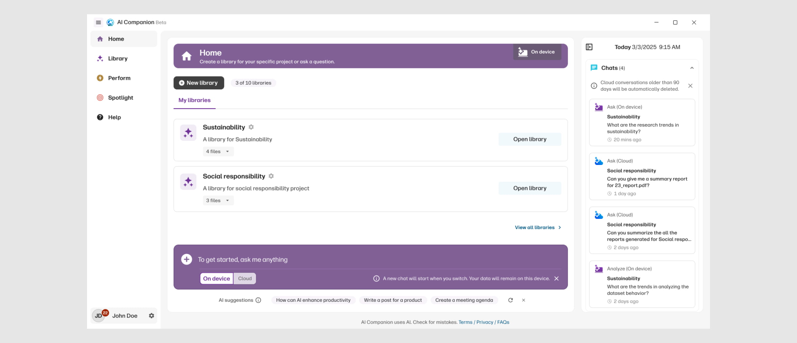Screen dimensions: 797x343
Task: Open the hamburger navigation menu
Action: pos(98,22)
